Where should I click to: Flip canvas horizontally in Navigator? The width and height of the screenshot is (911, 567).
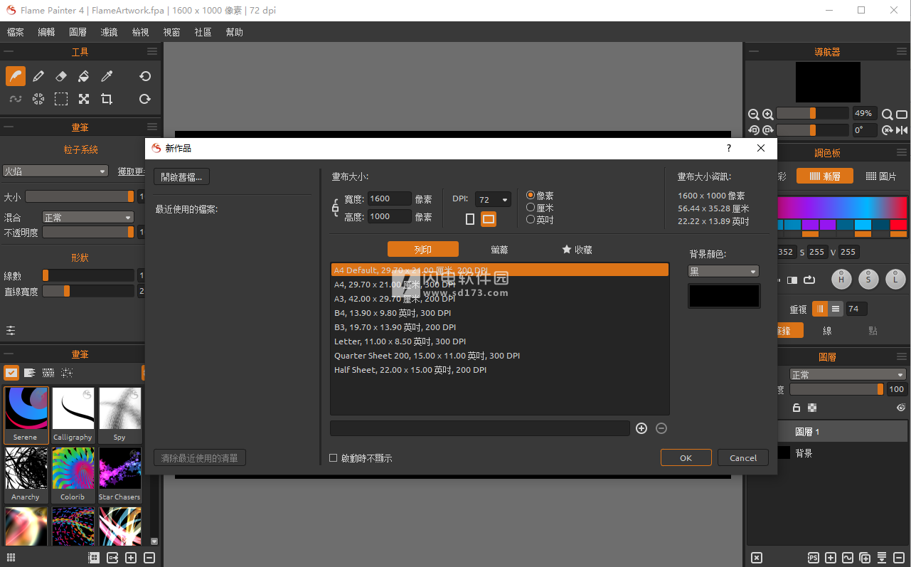click(902, 130)
